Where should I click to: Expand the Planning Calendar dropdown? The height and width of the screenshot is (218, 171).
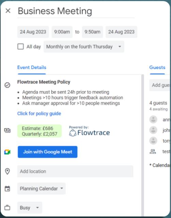42,188
